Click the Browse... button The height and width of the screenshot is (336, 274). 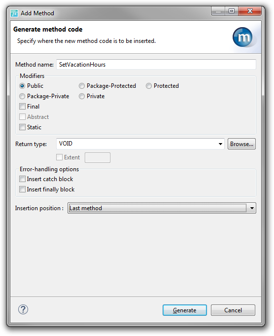241,144
